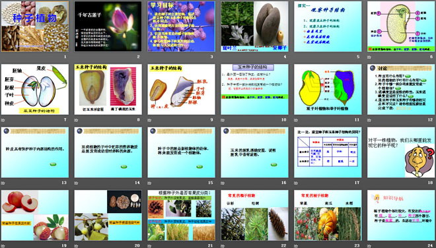
Task: Select slide 22 thumbnail 常见的裸子植物
Action: click(254, 215)
